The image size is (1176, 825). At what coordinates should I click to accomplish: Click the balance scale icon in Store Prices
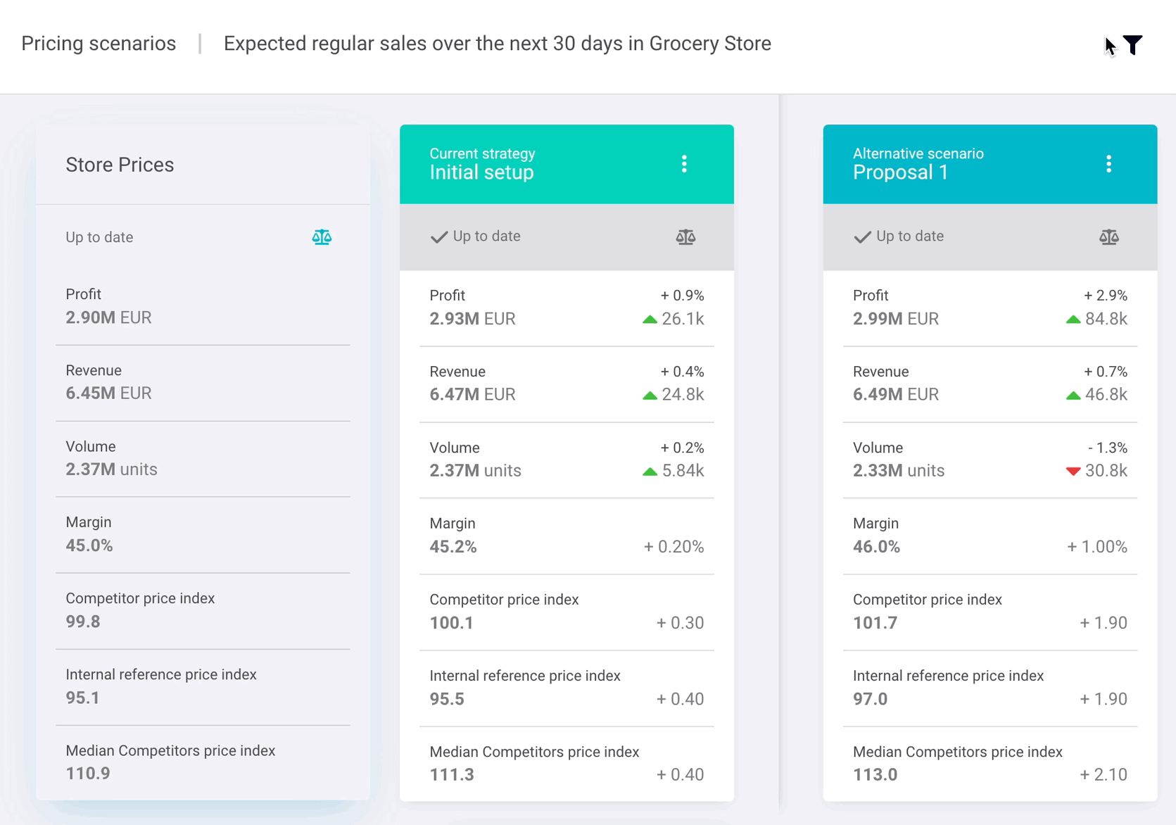coord(322,237)
